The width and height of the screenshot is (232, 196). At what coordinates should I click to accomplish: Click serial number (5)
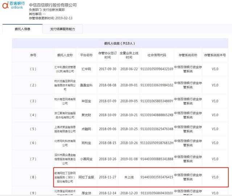(33, 129)
